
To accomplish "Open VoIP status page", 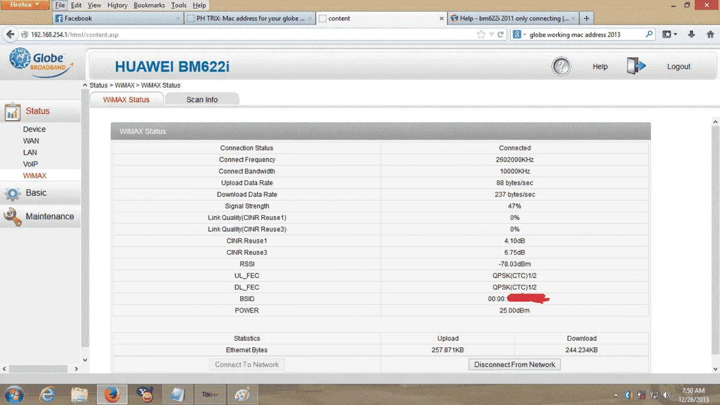I will click(x=30, y=164).
